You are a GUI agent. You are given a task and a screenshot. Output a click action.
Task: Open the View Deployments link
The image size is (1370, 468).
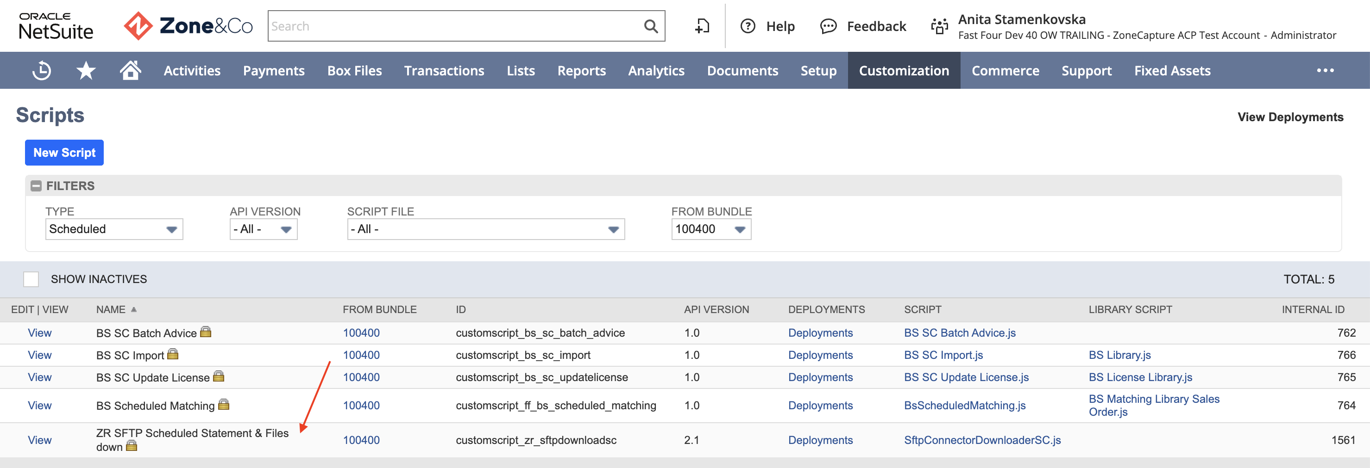1290,117
